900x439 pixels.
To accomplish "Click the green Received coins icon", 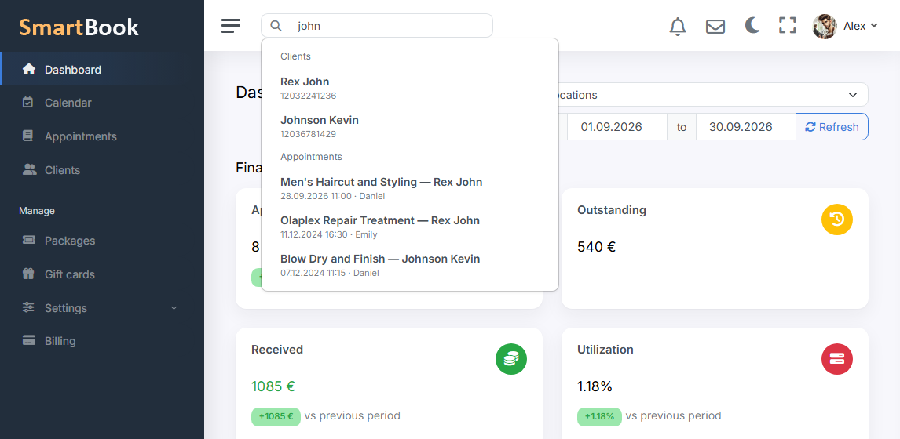I will click(x=510, y=359).
